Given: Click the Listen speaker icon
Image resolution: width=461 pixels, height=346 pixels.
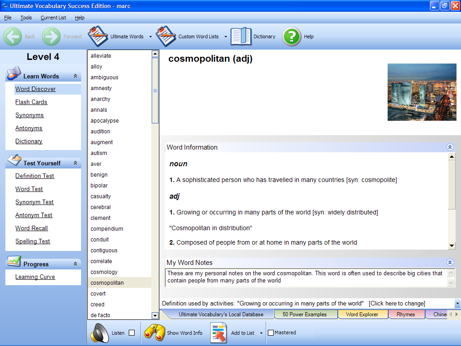Looking at the screenshot, I should [x=99, y=333].
